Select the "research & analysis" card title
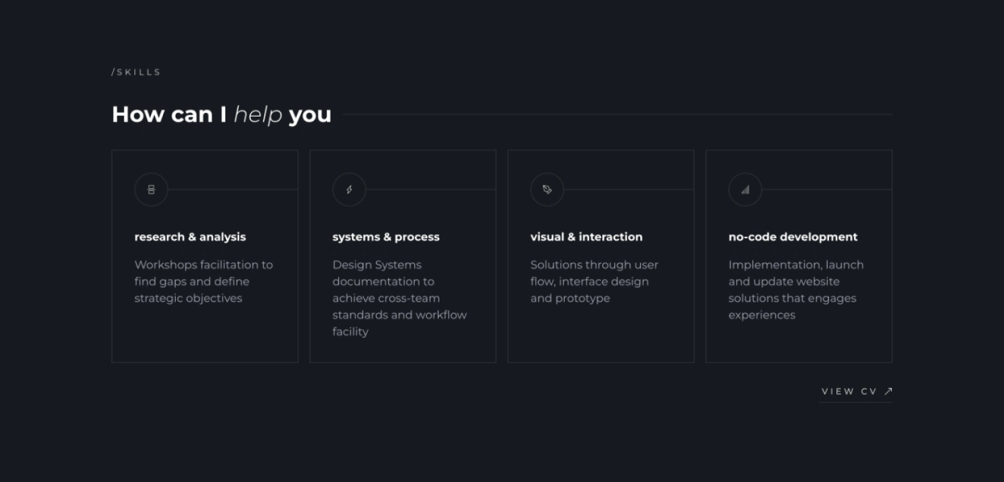1004x482 pixels. pyautogui.click(x=190, y=237)
